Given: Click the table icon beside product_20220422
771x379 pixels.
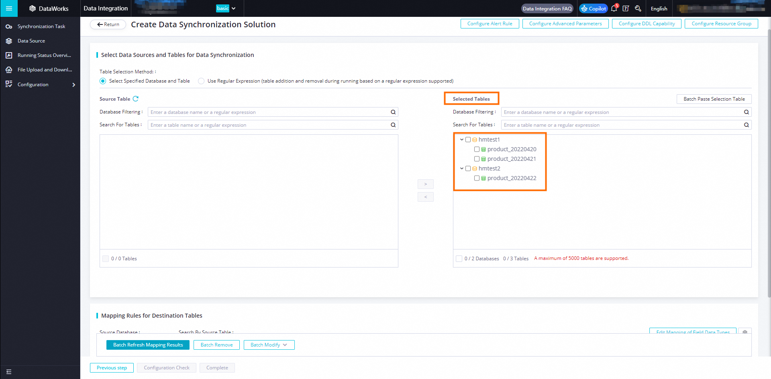Looking at the screenshot, I should (483, 178).
